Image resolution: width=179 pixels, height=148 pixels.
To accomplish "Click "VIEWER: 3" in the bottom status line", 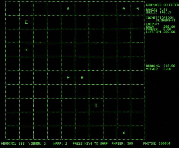I will tap(37, 143).
